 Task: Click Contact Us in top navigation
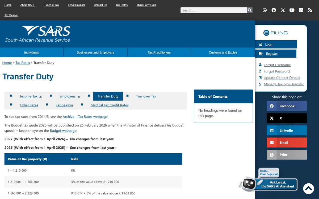pos(100,5)
